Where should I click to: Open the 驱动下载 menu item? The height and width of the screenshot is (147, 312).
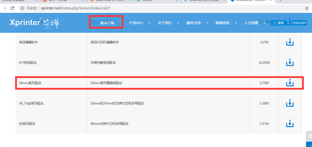point(107,23)
